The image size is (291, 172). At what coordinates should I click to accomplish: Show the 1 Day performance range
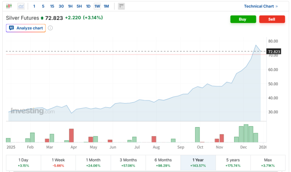(x=24, y=162)
